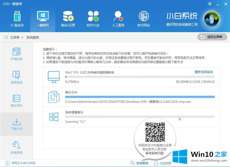Viewport: 230px width, 167px height.
Task: Click the database backup icon
Action: coord(68,16)
